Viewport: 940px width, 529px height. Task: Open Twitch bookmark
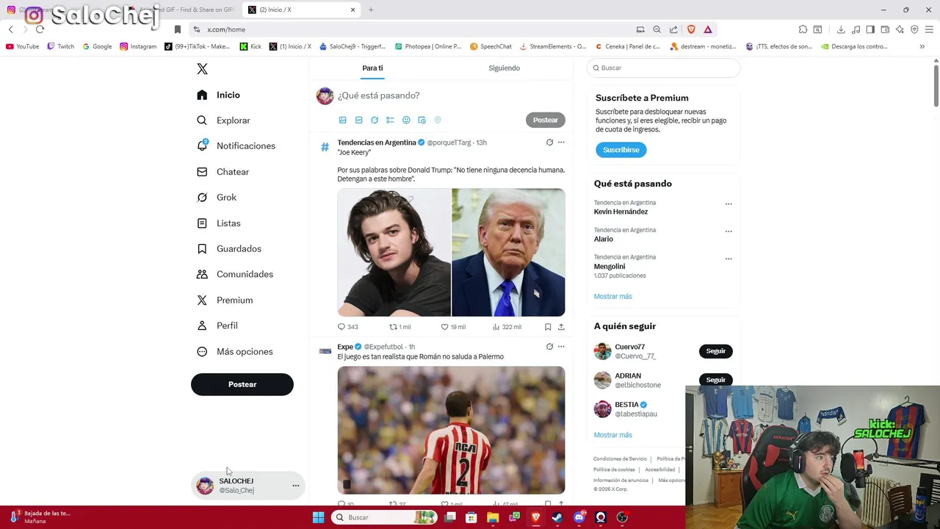(x=61, y=46)
